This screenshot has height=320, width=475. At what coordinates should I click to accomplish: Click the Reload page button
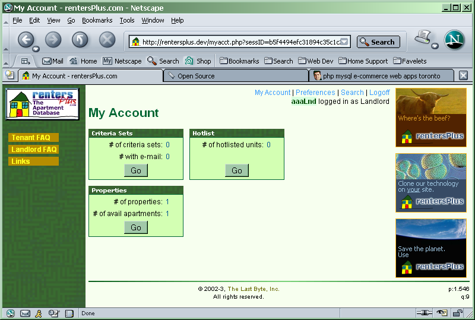[80, 40]
